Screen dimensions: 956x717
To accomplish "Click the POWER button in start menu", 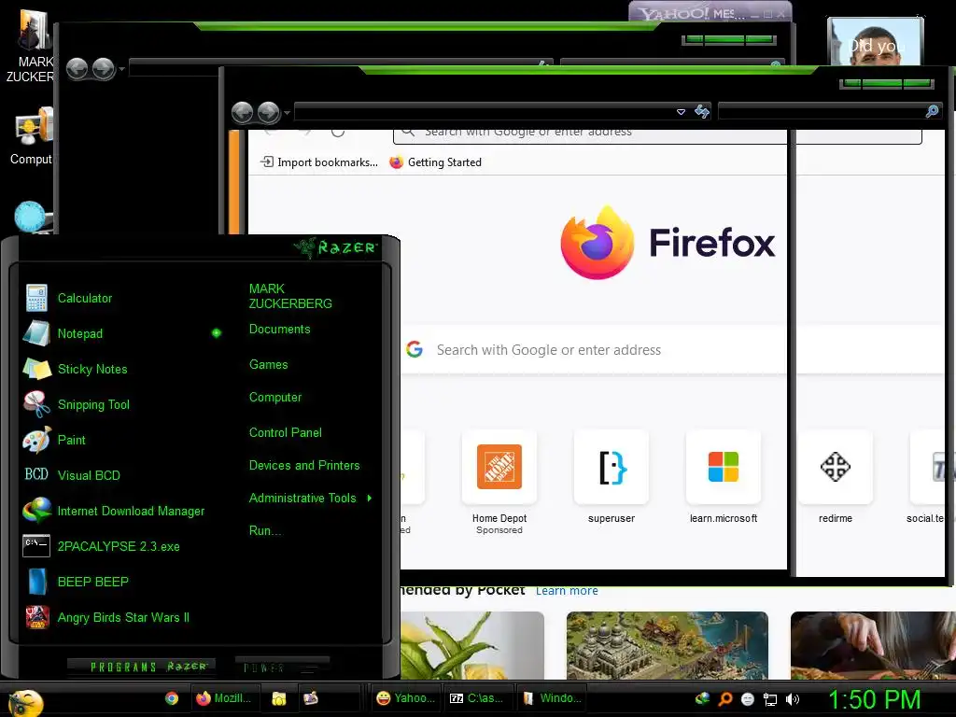I will [282, 668].
